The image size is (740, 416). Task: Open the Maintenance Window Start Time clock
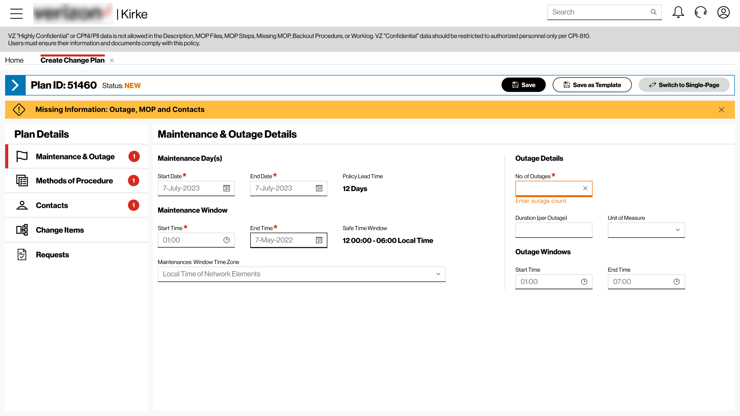point(226,240)
